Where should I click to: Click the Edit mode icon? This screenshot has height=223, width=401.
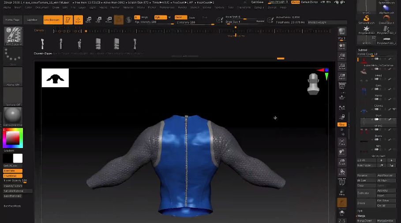click(68, 20)
